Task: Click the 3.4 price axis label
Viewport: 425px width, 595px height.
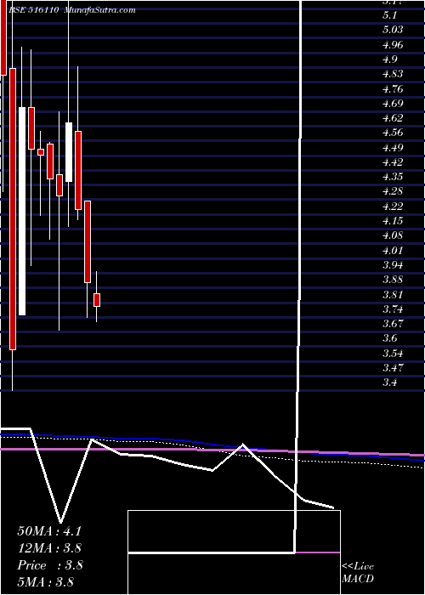Action: tap(390, 382)
